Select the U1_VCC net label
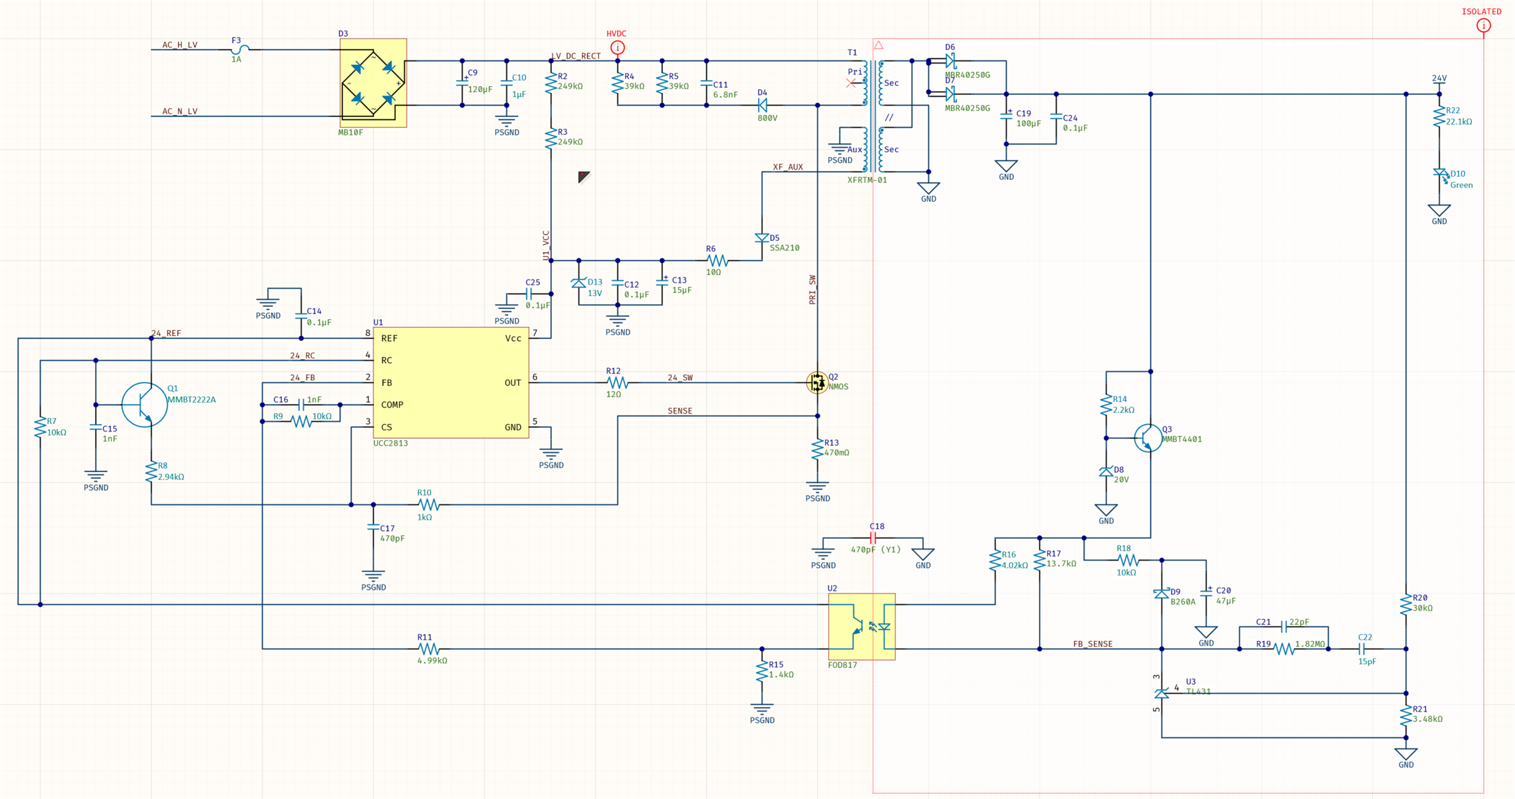The image size is (1515, 799). (x=546, y=245)
